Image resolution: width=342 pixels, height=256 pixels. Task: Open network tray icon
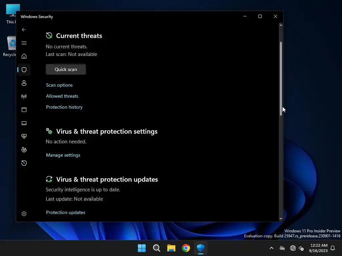tap(293, 248)
